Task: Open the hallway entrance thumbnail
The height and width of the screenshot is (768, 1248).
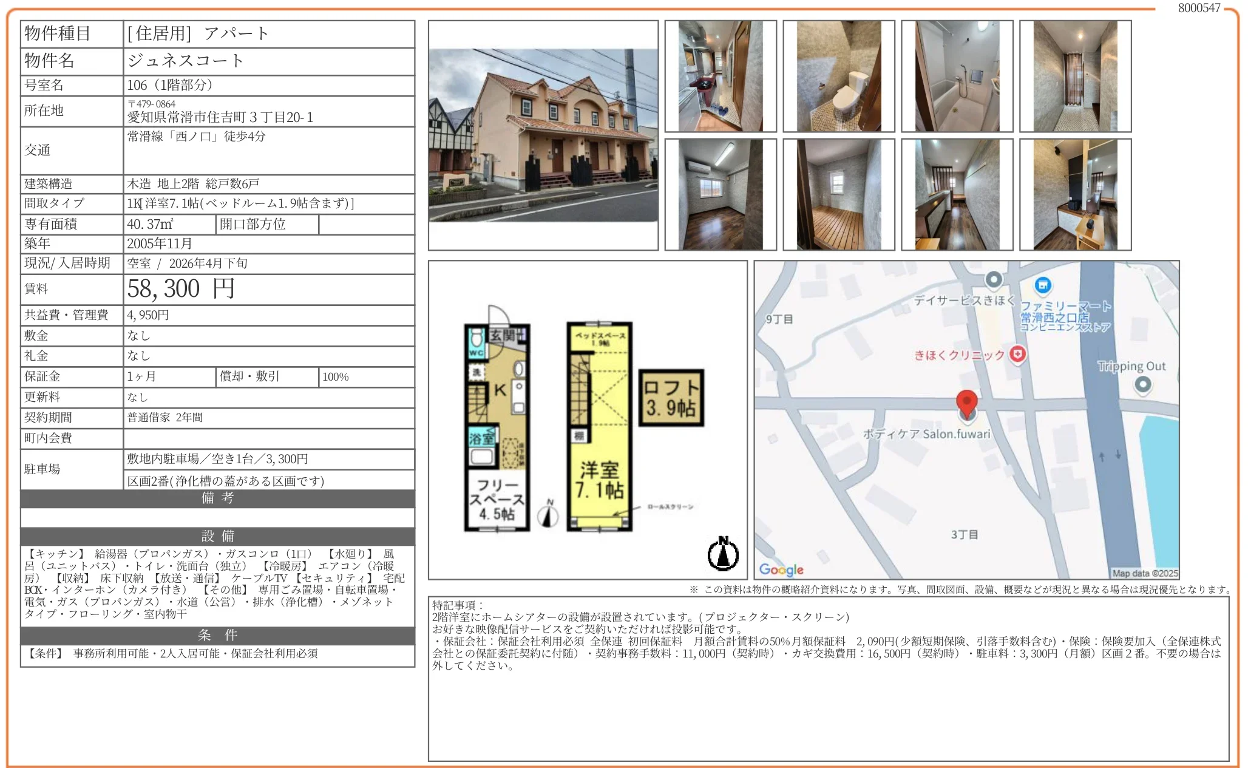Action: (x=720, y=76)
